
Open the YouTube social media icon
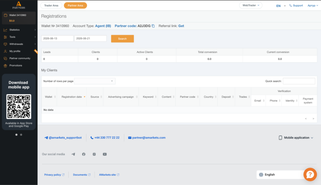point(105,154)
